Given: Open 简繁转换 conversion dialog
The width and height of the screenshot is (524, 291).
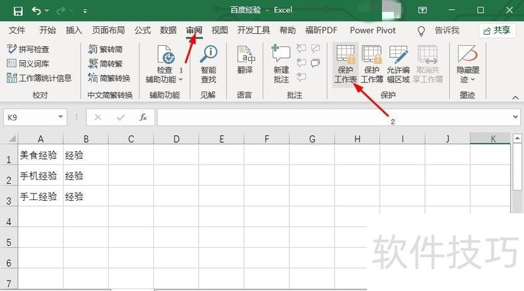Looking at the screenshot, I should (x=109, y=78).
